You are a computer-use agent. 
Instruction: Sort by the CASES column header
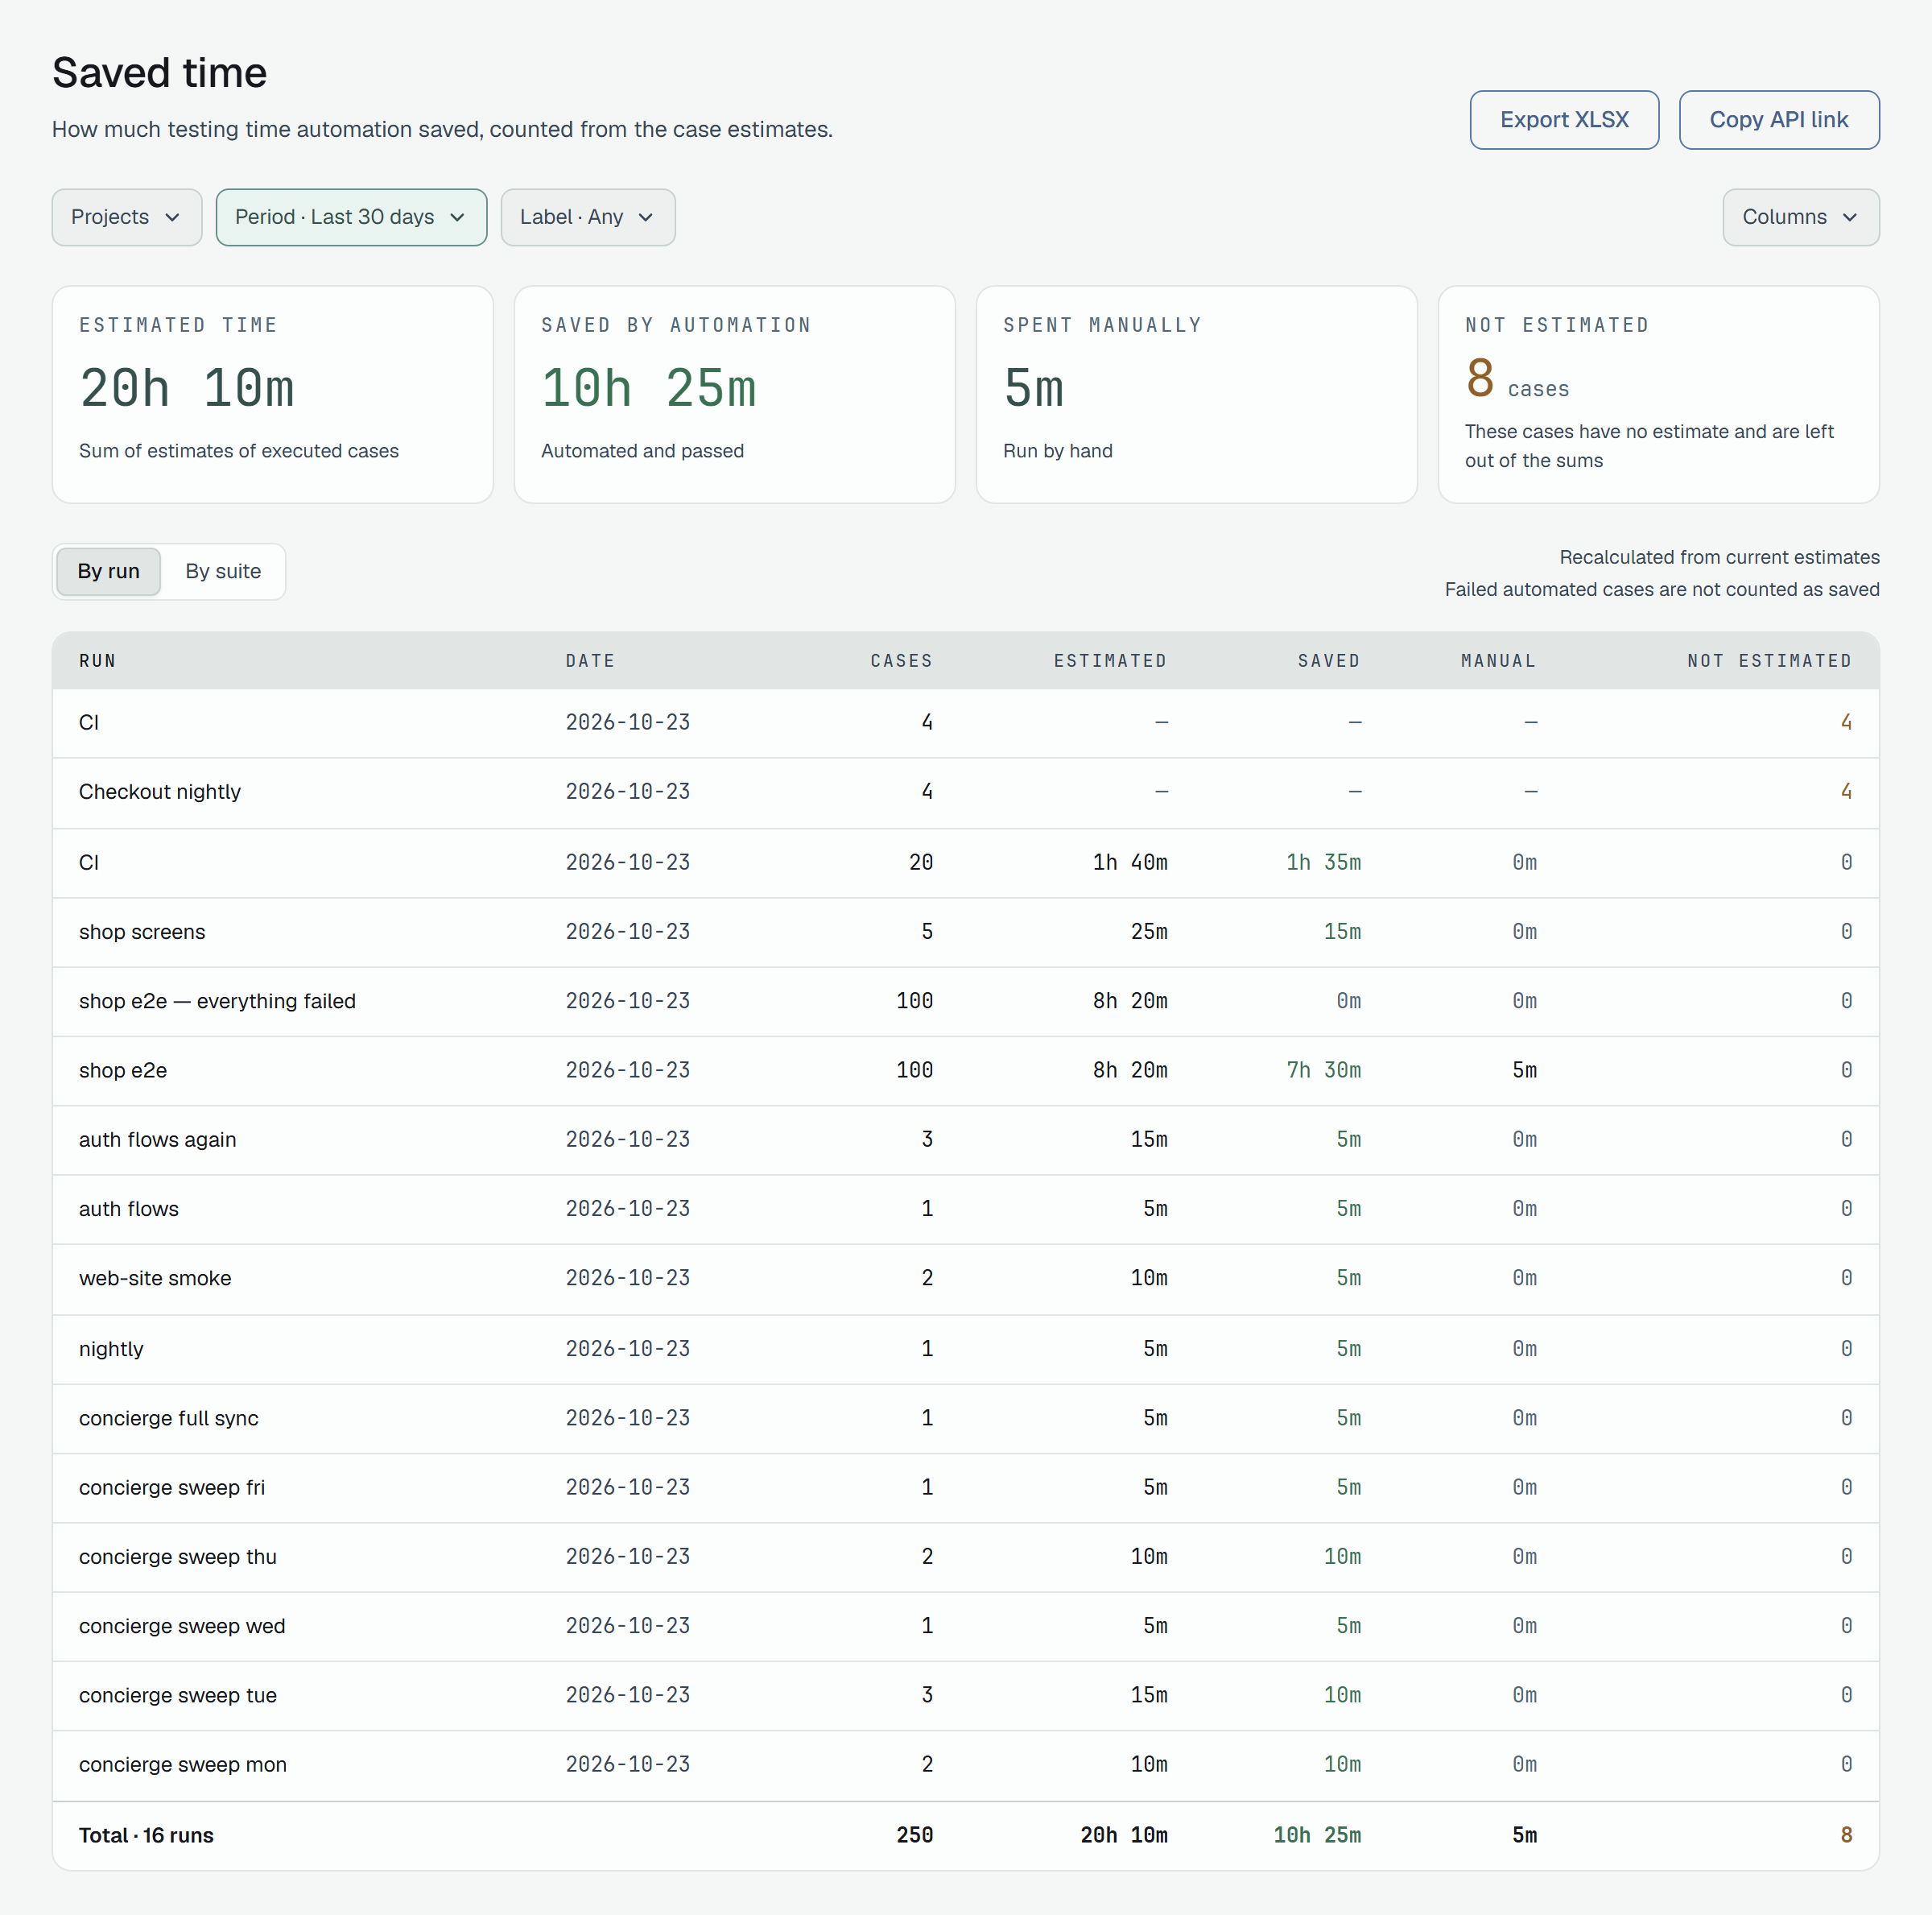click(x=901, y=660)
